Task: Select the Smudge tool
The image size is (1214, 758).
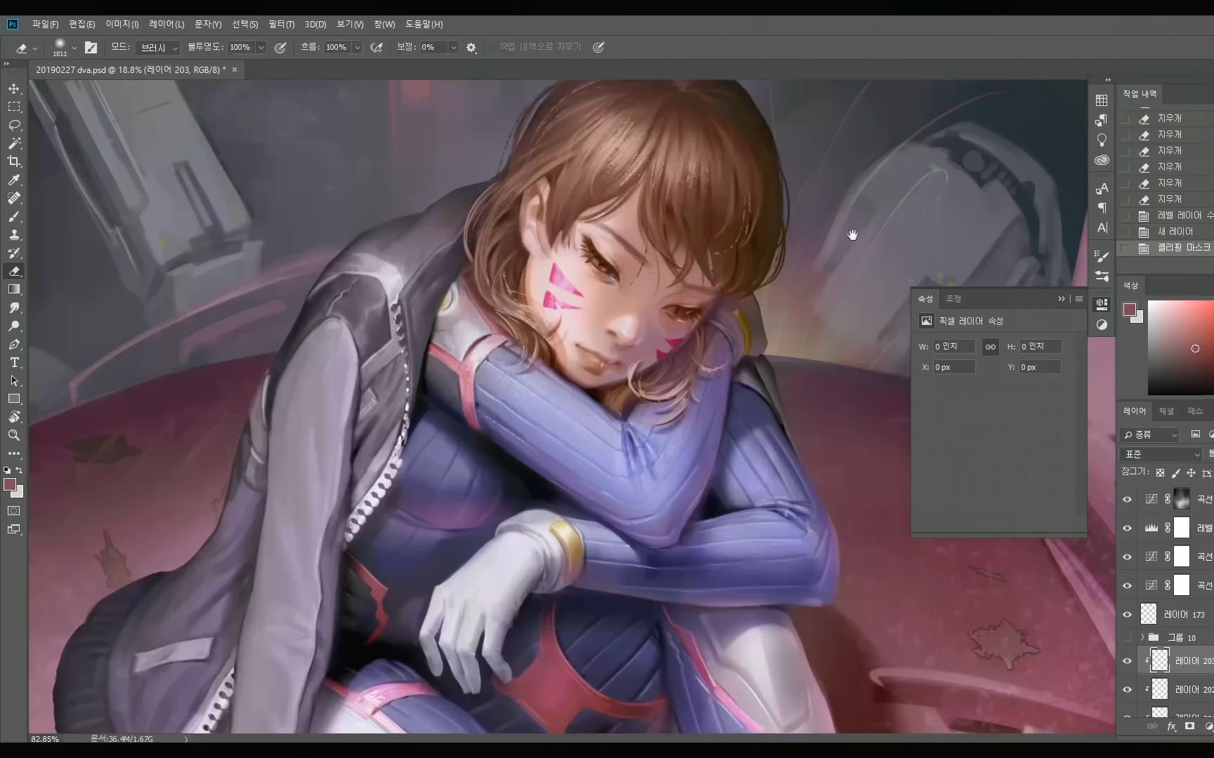Action: tap(14, 308)
